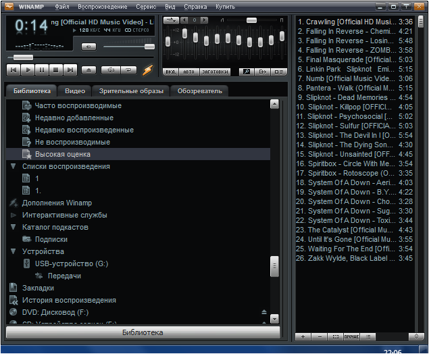Click the playlist scroll diamond button
429x354 pixels.
tap(416, 336)
